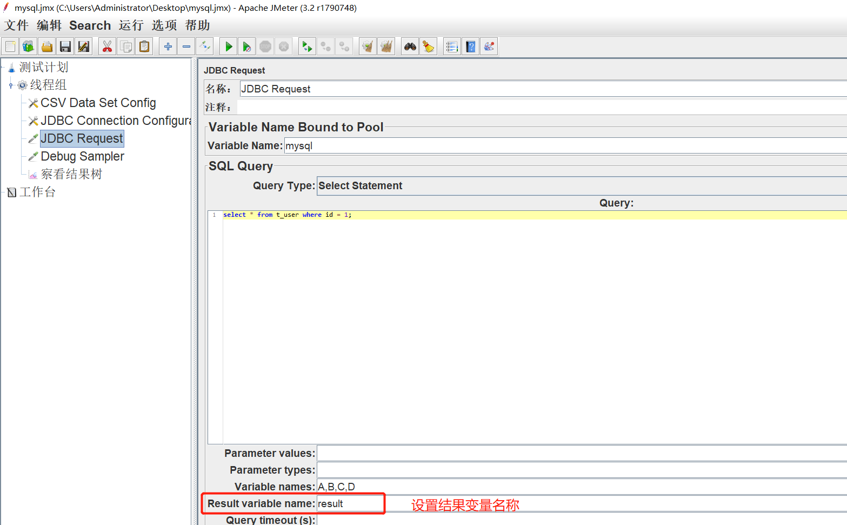Clear results with single broom icon
The image size is (847, 525).
tap(368, 46)
